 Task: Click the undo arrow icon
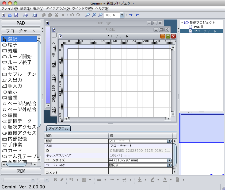(72, 15)
